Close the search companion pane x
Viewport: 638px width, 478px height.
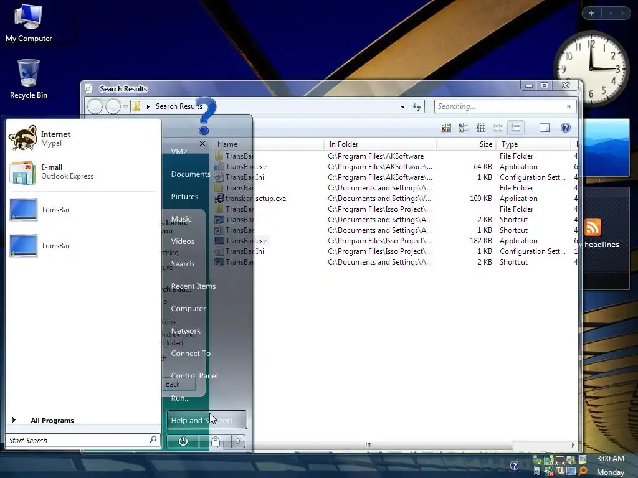[202, 144]
